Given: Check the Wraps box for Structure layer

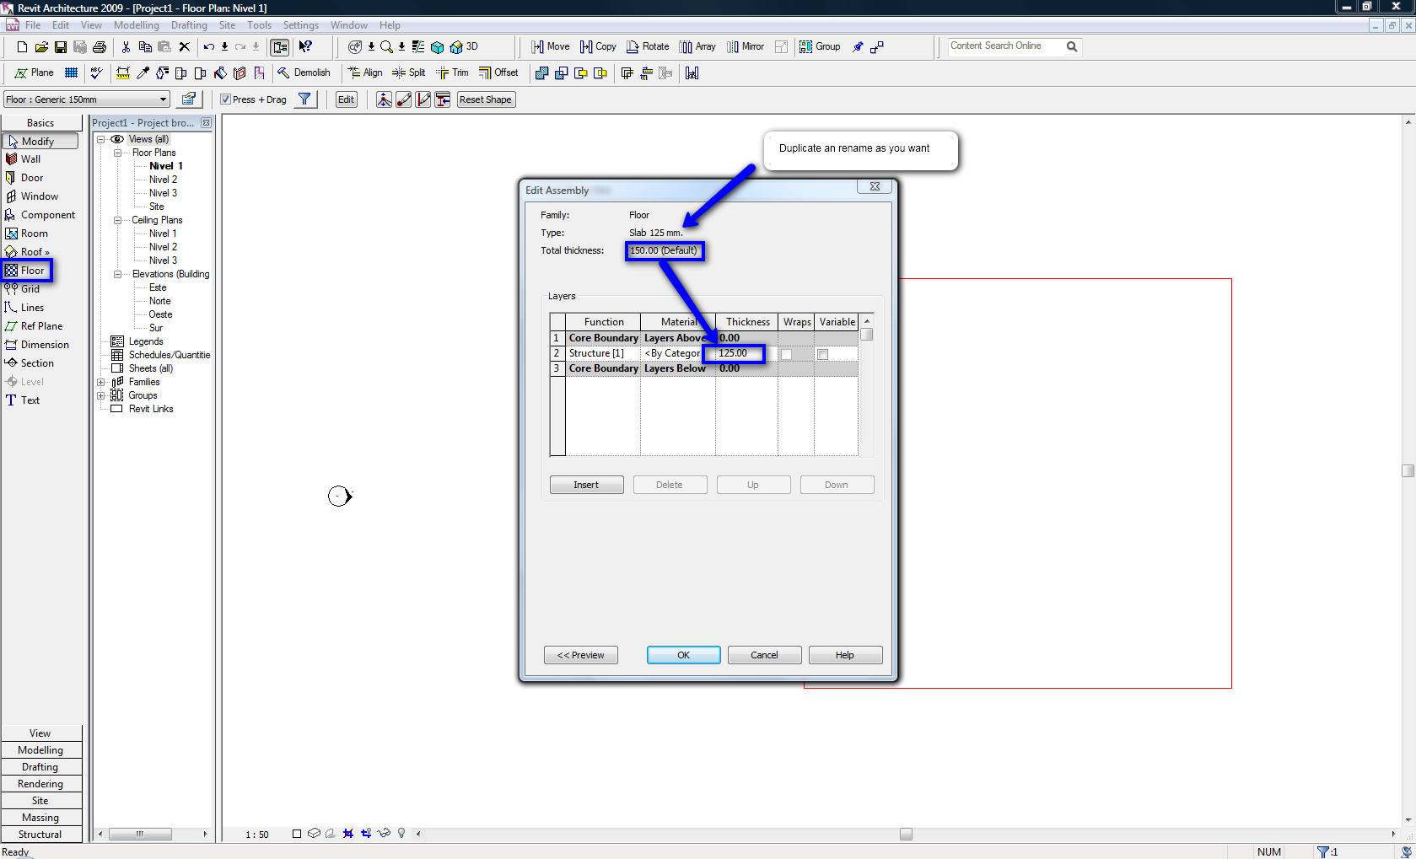Looking at the screenshot, I should [786, 354].
